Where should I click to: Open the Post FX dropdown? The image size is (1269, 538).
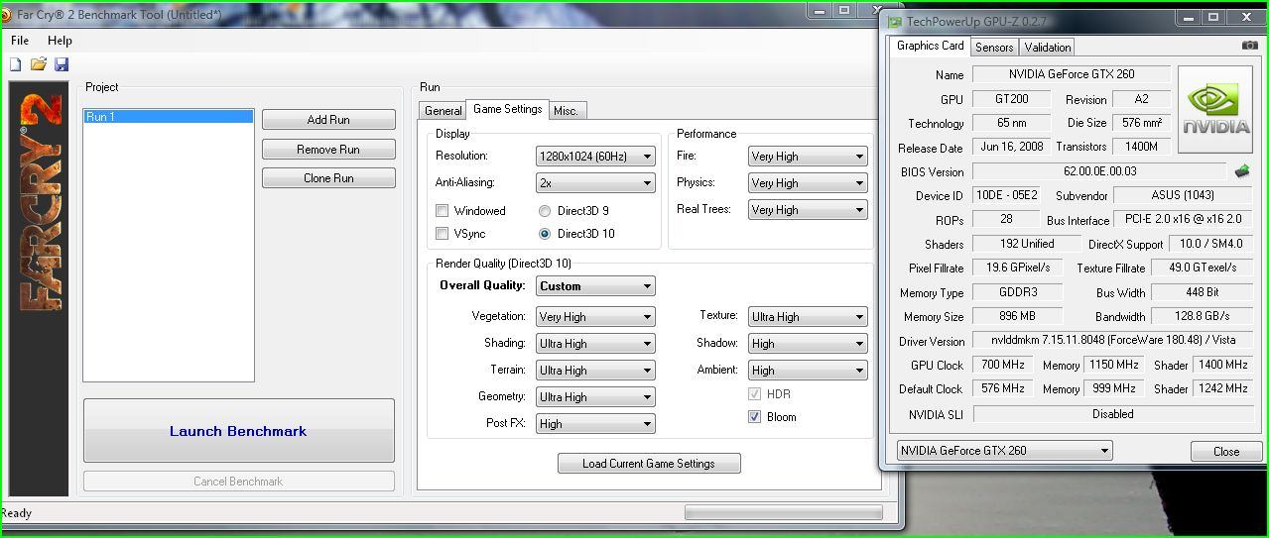[x=595, y=424]
